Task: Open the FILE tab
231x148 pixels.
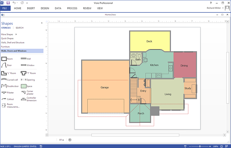Action: (x=5, y=8)
